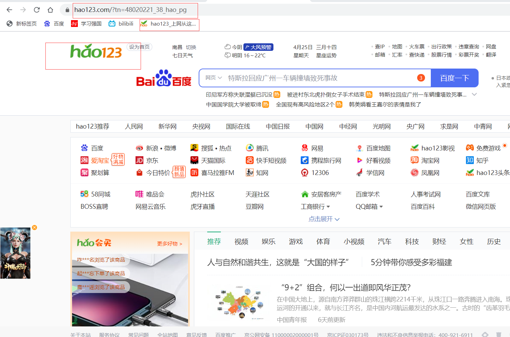Open the 12306 railway site
This screenshot has height=337, width=510.
point(315,173)
